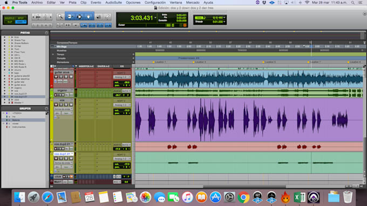Open the Archivo menu
367x206 pixels.
[x=37, y=2]
